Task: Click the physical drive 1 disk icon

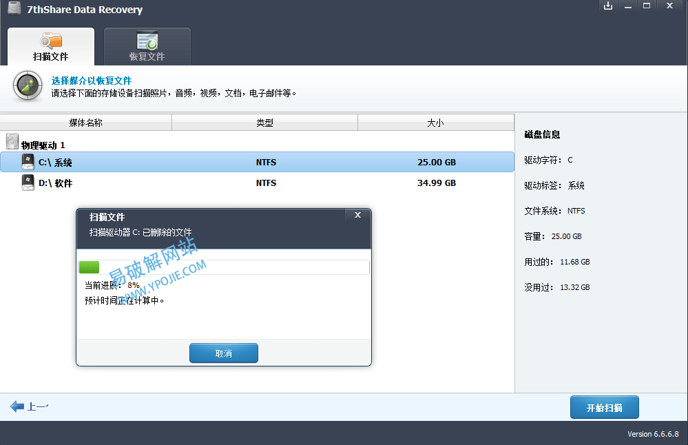Action: 12,142
